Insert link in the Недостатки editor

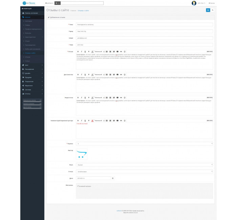coord(121,97)
